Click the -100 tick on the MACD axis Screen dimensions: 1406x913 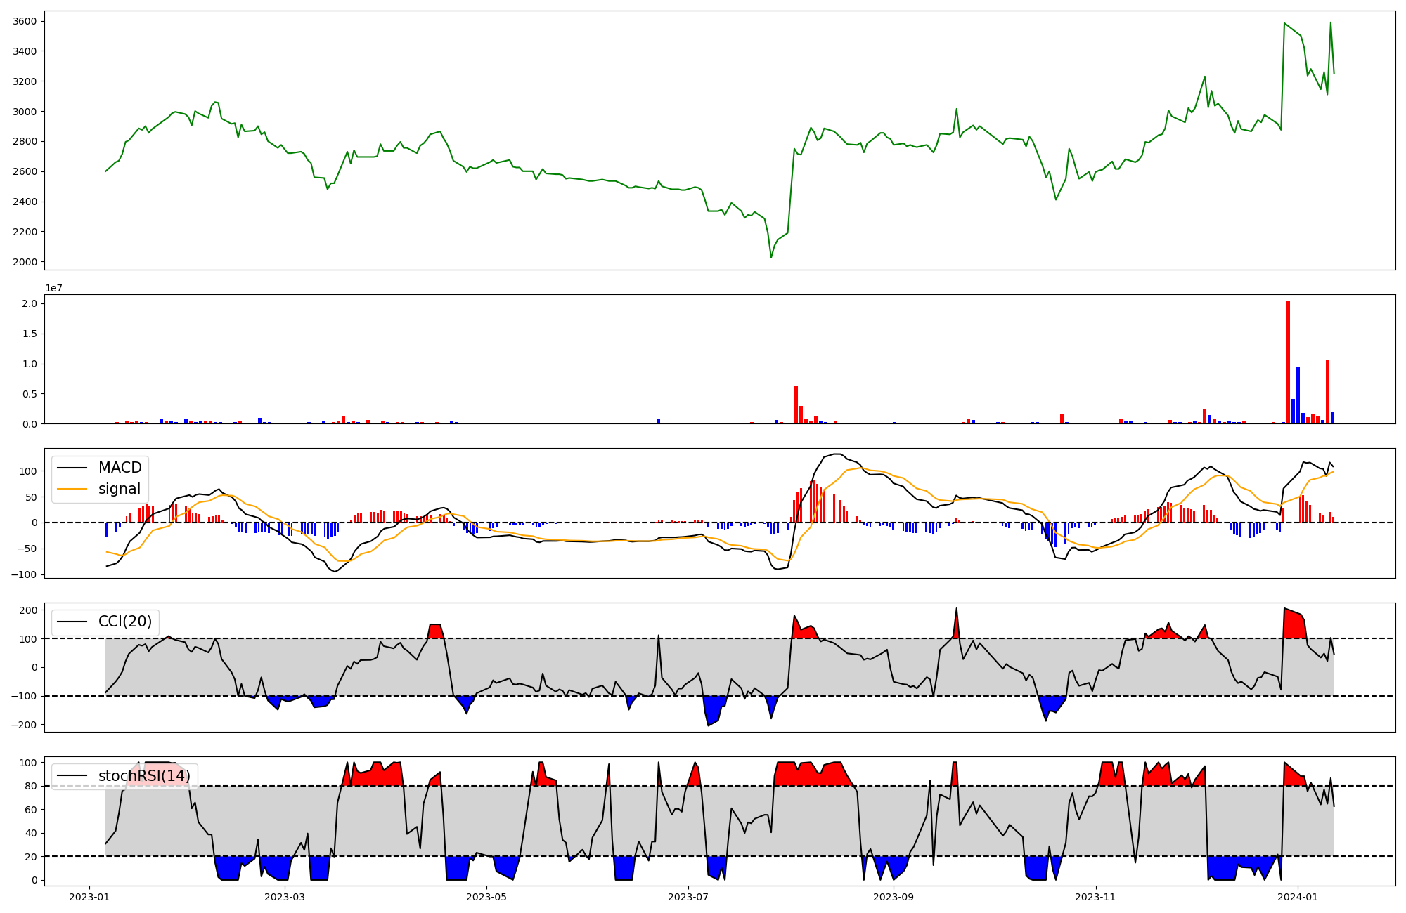[25, 574]
